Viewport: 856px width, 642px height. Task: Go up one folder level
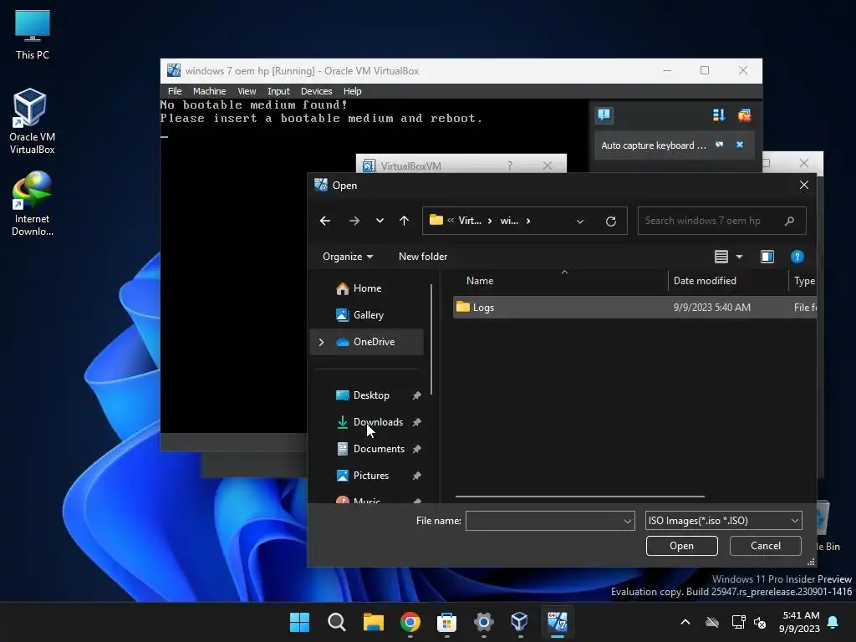click(x=404, y=221)
